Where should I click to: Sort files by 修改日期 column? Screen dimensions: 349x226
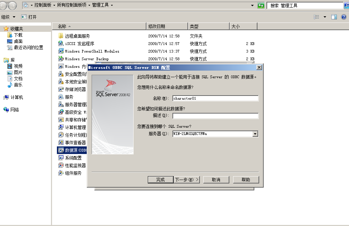[167, 26]
